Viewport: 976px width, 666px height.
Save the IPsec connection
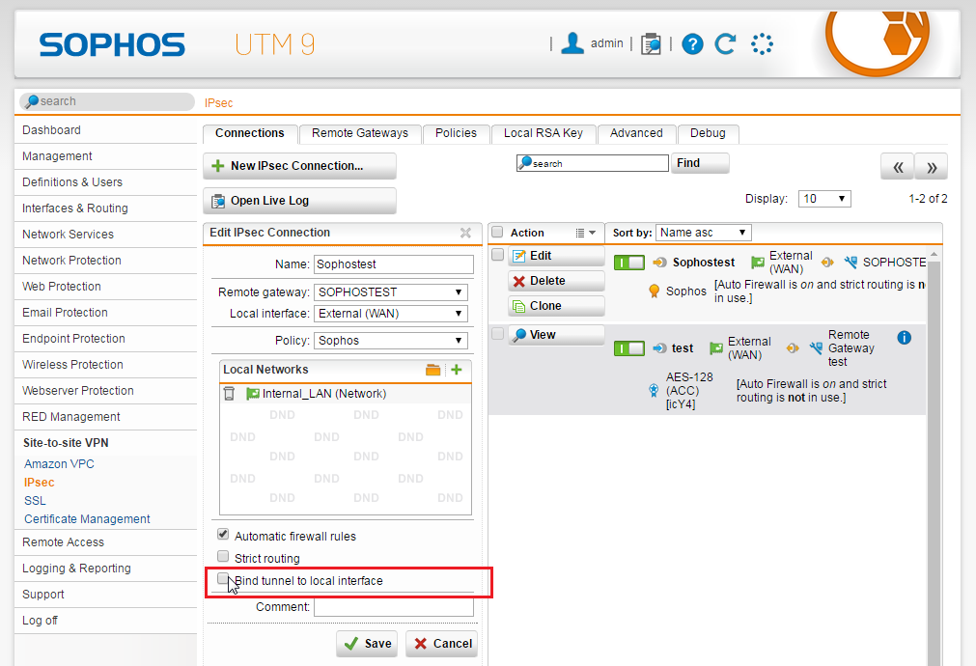click(367, 644)
